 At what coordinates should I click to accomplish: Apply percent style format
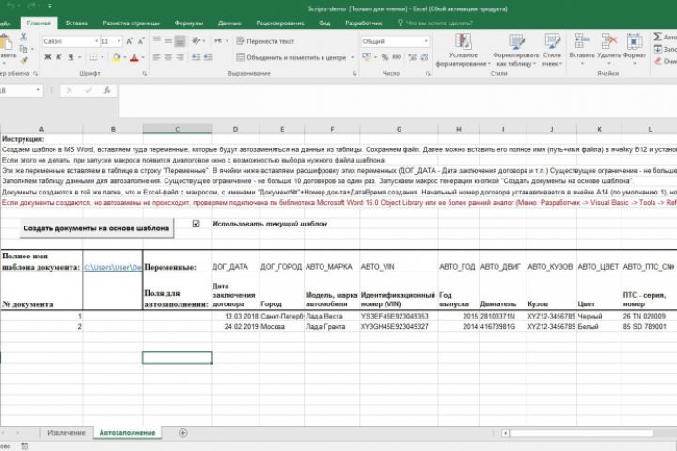coord(385,57)
